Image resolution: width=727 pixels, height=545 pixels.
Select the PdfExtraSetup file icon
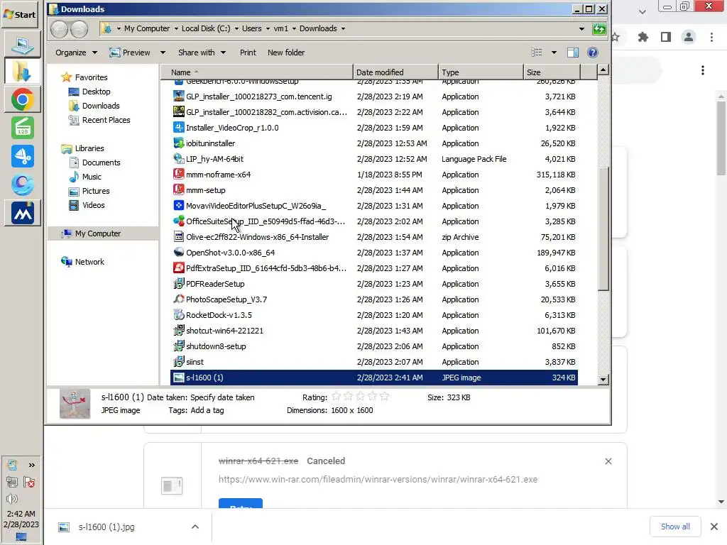point(178,268)
